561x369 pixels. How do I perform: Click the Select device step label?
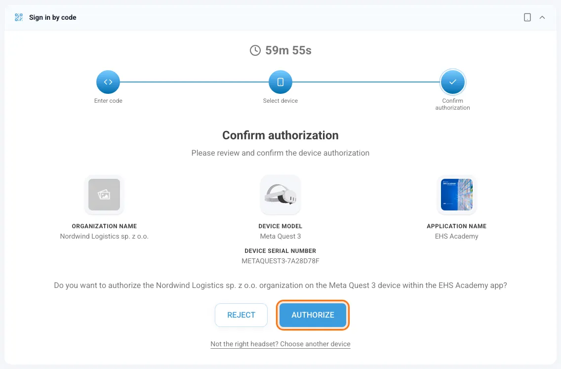(280, 101)
